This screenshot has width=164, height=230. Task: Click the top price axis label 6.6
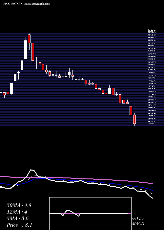[x=151, y=31]
